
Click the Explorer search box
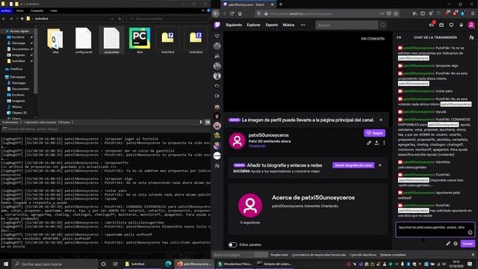(x=167, y=19)
